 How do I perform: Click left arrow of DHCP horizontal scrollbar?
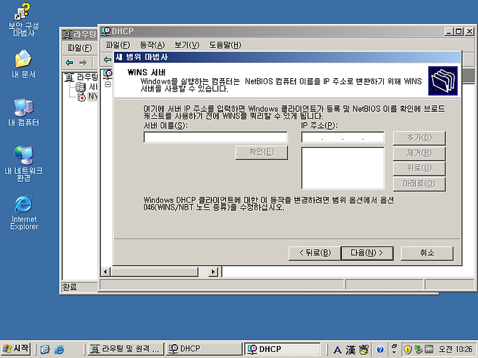click(106, 272)
